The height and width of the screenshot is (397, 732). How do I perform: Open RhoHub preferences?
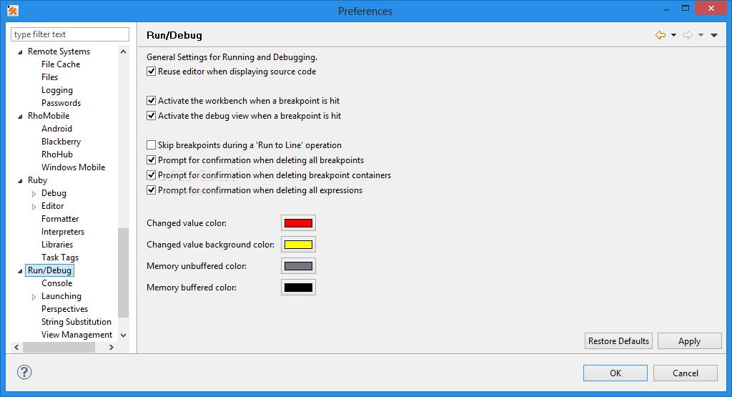coord(57,154)
